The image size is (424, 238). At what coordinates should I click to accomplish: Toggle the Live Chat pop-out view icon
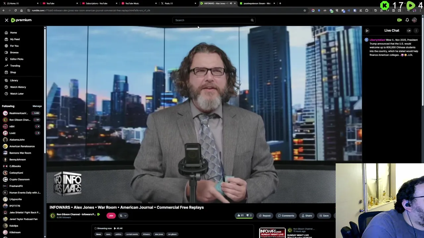click(x=409, y=31)
